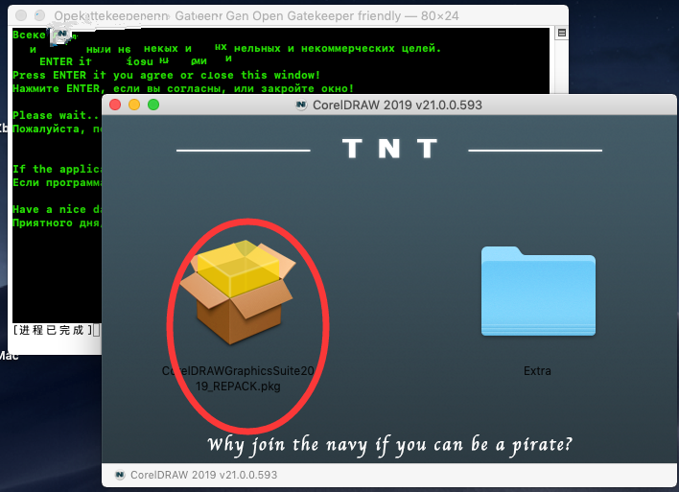679x492 pixels.
Task: Select CorelDRAW 2019 v21.0.0.593 in path bar
Action: point(203,475)
